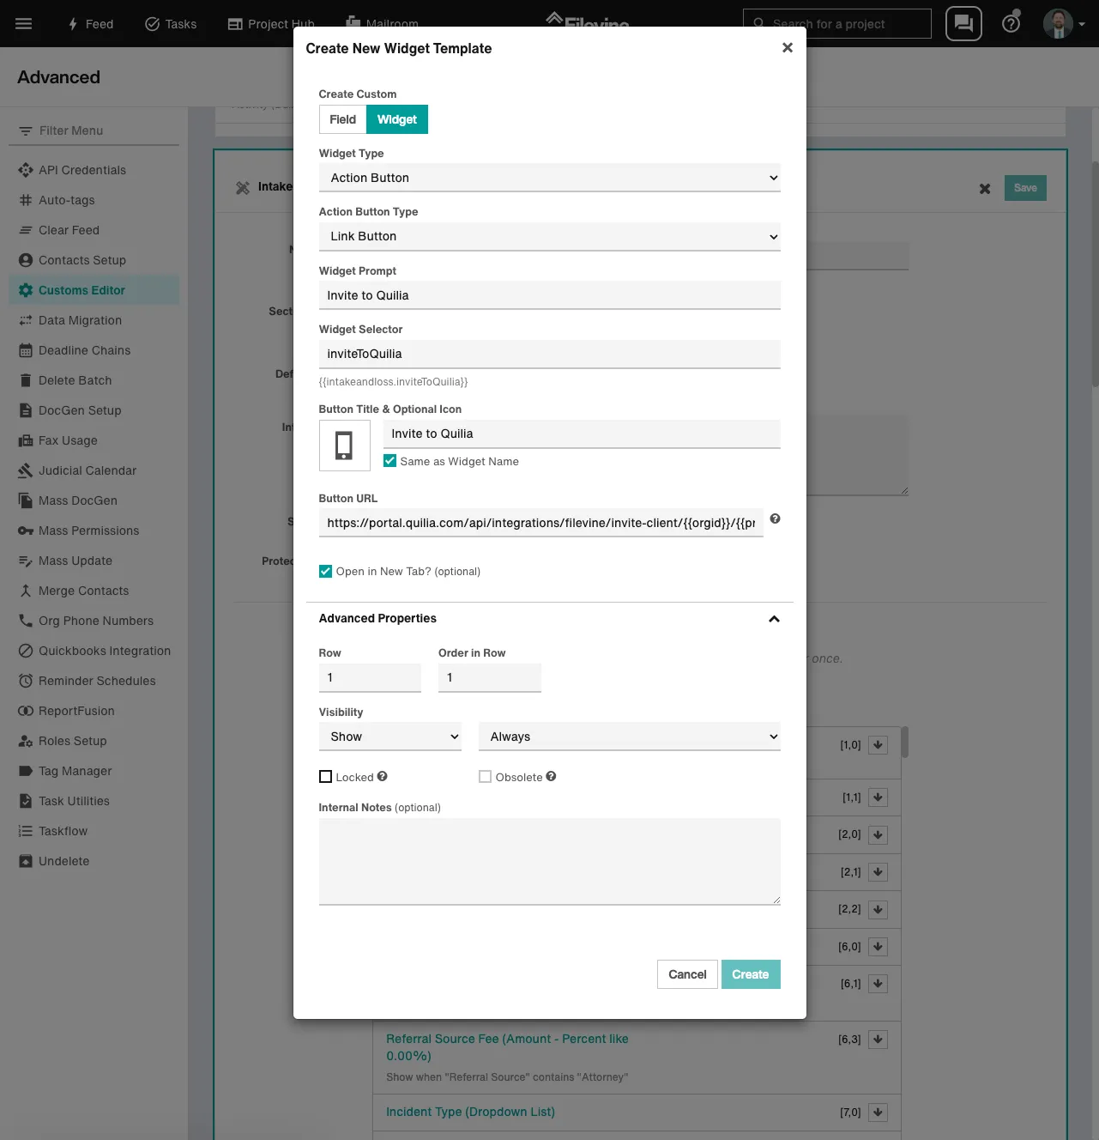The image size is (1099, 1140).
Task: Enable the Locked checkbox
Action: pyautogui.click(x=325, y=777)
